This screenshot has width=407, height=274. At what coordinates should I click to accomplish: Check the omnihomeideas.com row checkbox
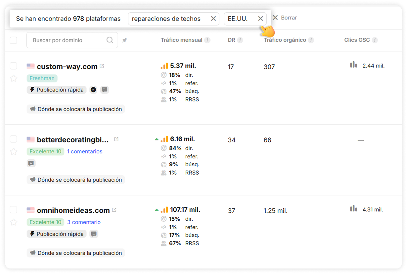13,210
